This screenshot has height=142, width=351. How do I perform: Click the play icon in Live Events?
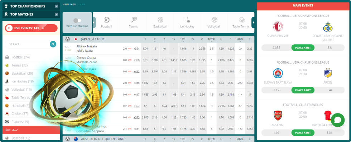(9, 28)
